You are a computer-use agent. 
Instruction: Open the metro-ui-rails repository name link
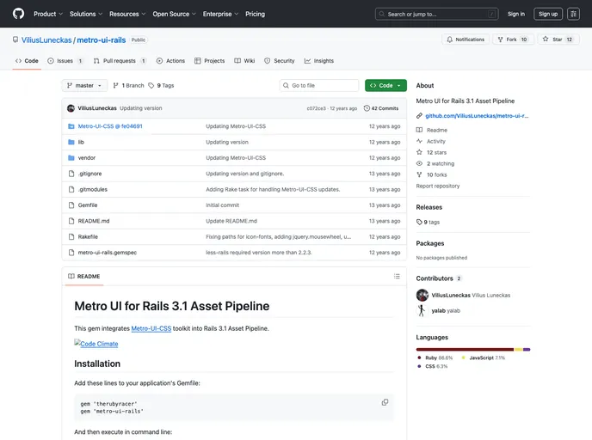point(102,40)
